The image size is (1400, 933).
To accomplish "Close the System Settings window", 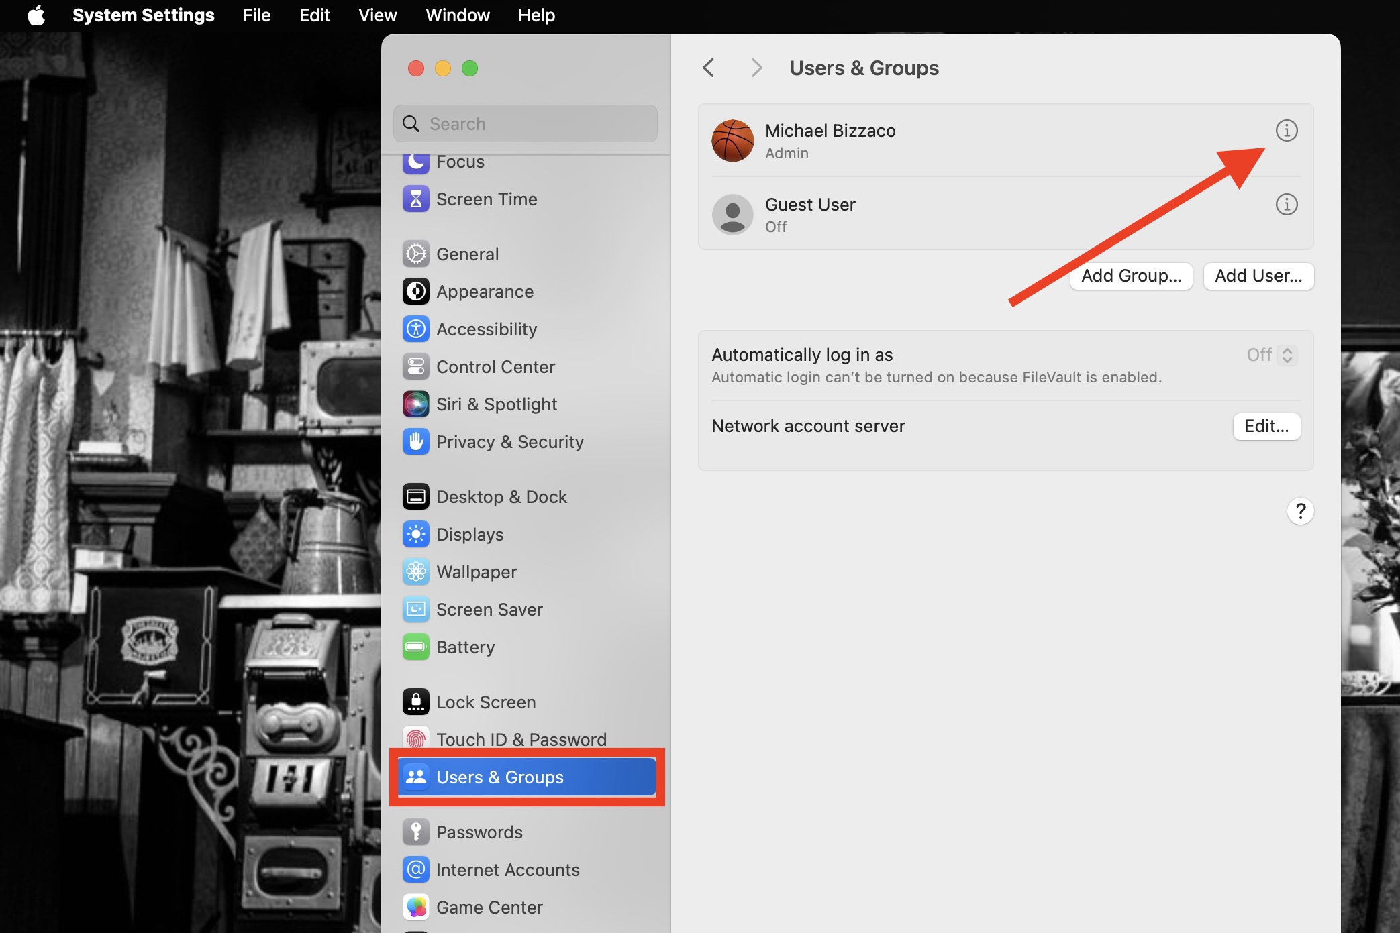I will tap(416, 68).
